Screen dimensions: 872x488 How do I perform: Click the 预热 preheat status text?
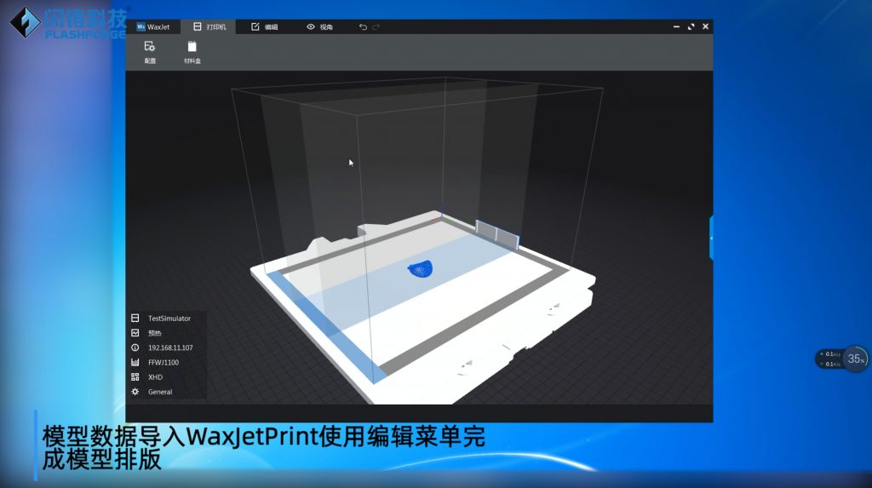point(155,333)
